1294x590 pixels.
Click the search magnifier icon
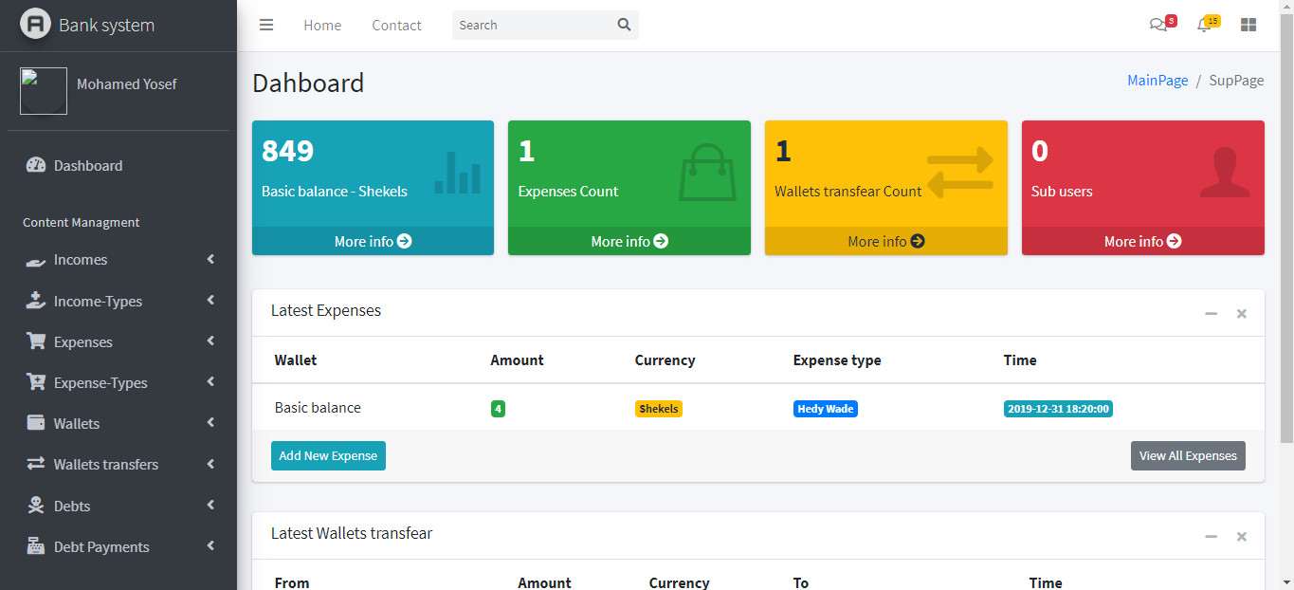tap(623, 25)
